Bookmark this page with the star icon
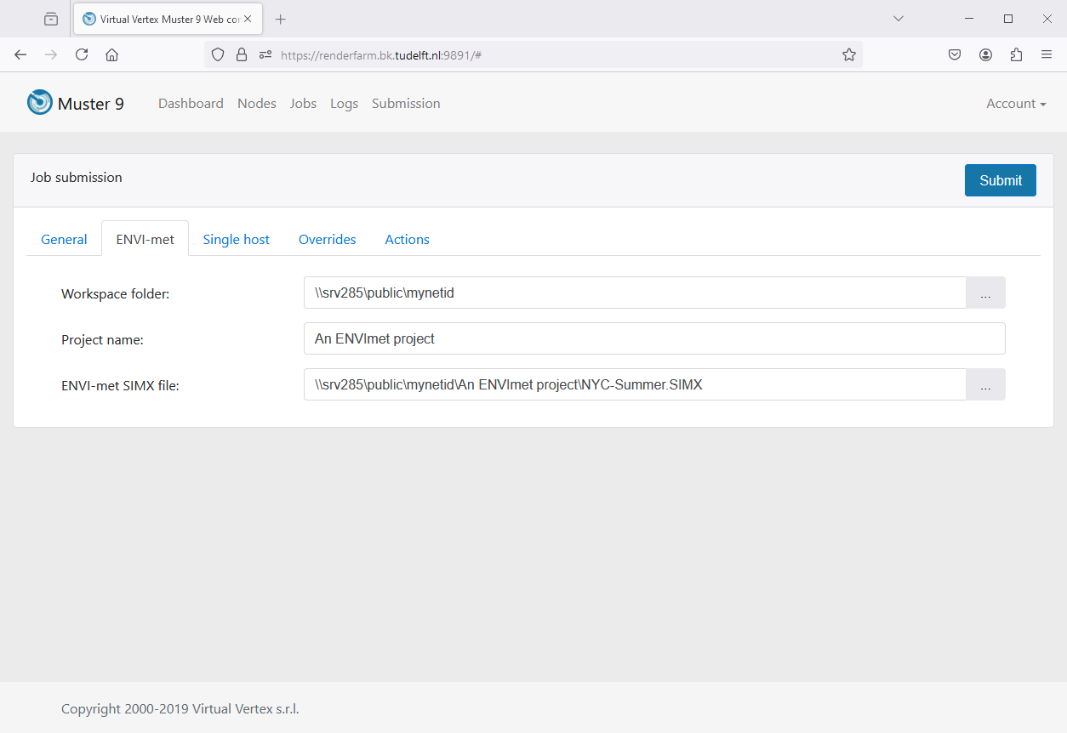Screen dimensions: 1067x733 point(848,54)
